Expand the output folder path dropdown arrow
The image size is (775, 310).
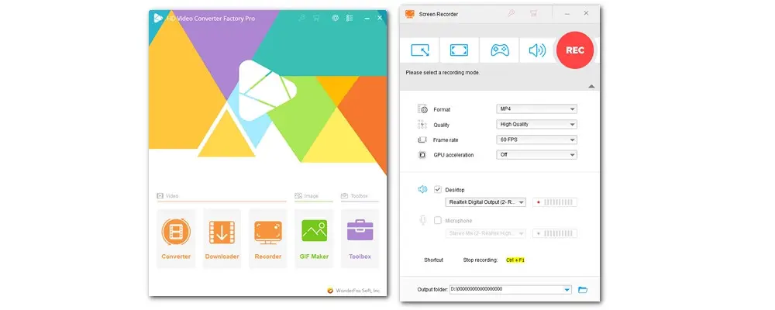pyautogui.click(x=567, y=290)
